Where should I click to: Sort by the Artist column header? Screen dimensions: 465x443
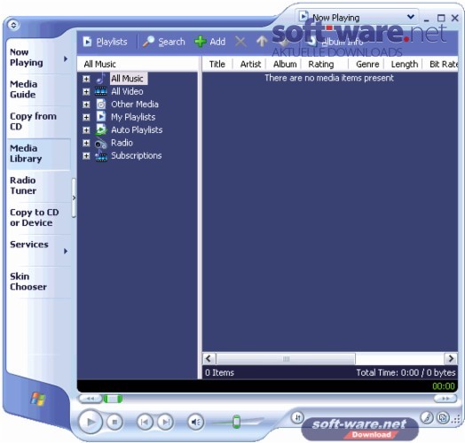(250, 64)
